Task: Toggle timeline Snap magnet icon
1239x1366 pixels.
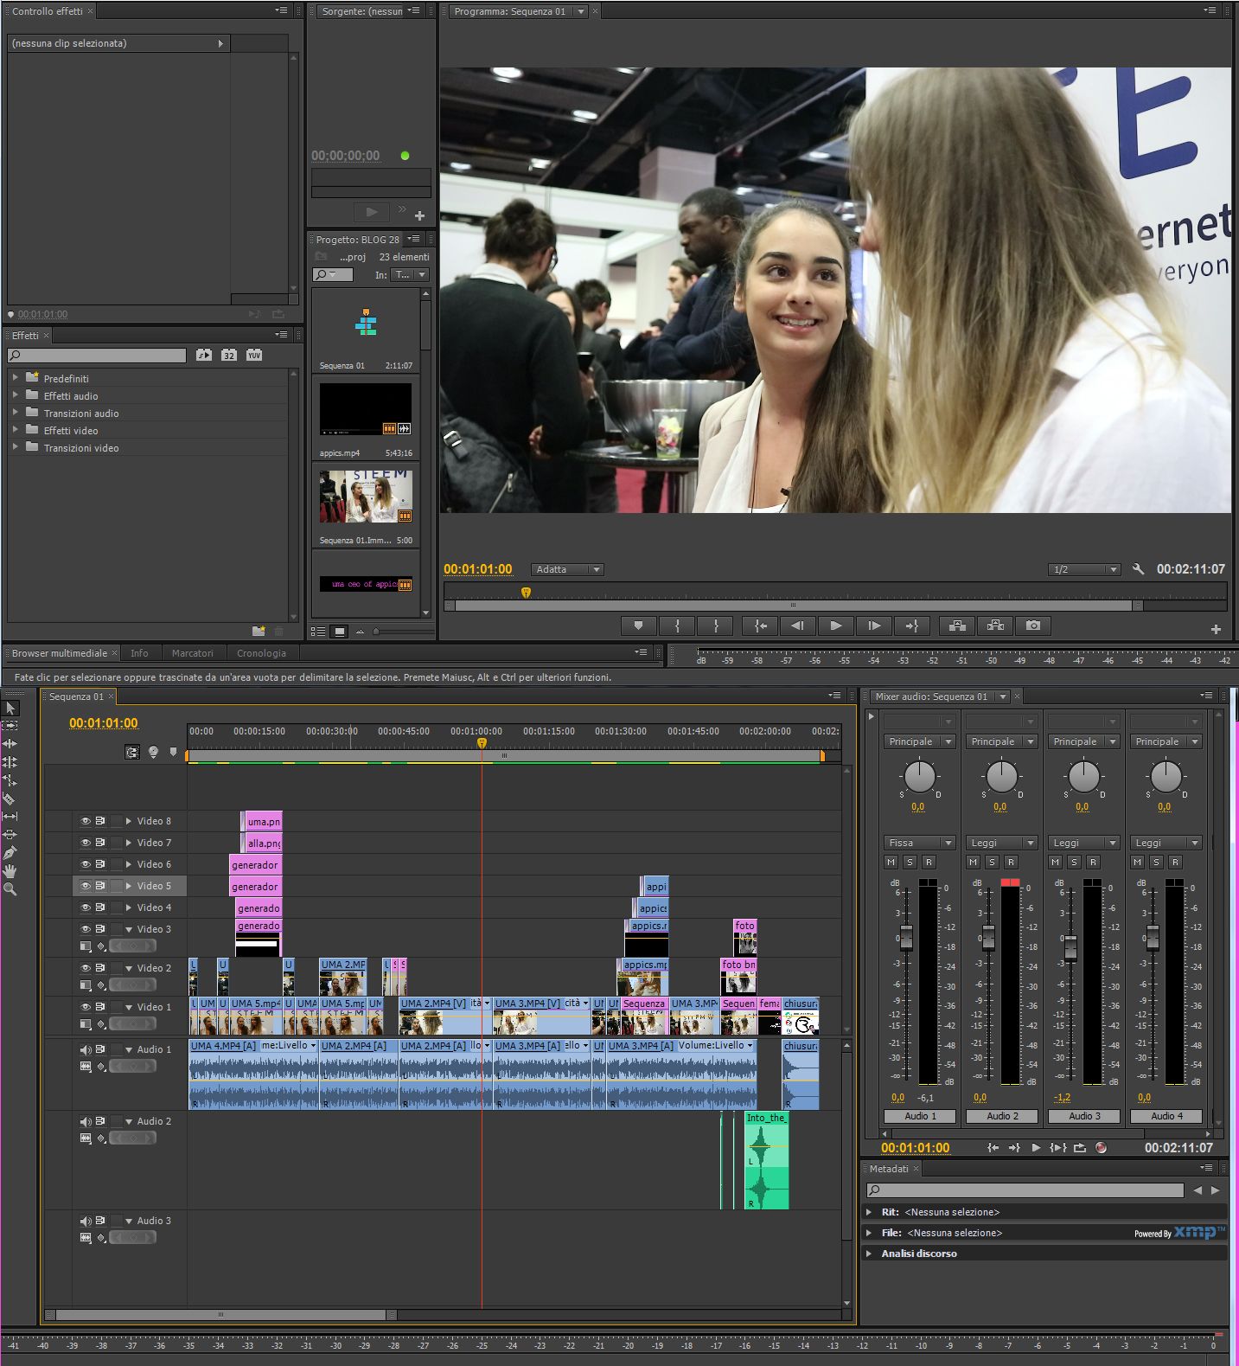Action: click(x=132, y=752)
